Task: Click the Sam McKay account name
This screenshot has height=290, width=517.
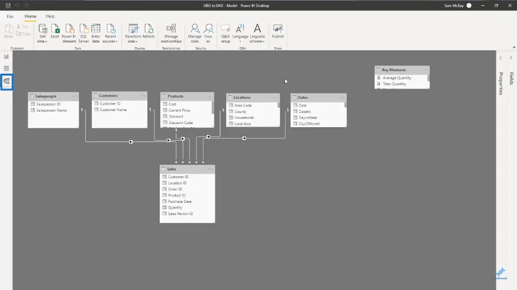Action: tap(454, 6)
